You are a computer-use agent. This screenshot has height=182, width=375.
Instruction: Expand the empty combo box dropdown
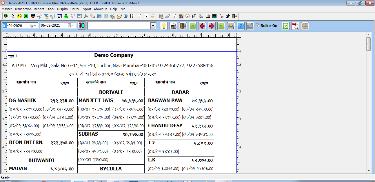(153, 26)
